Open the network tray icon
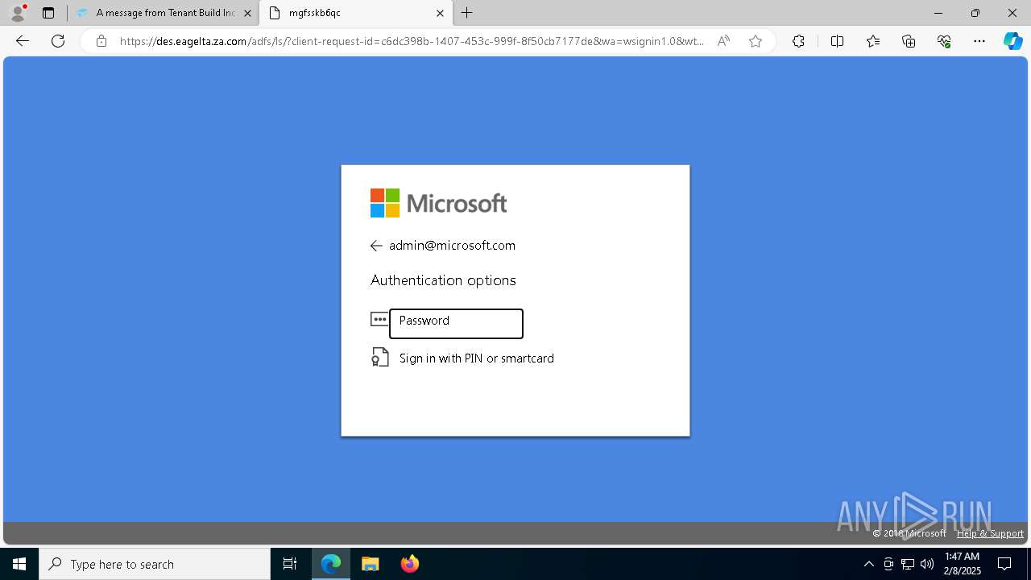 (x=908, y=564)
